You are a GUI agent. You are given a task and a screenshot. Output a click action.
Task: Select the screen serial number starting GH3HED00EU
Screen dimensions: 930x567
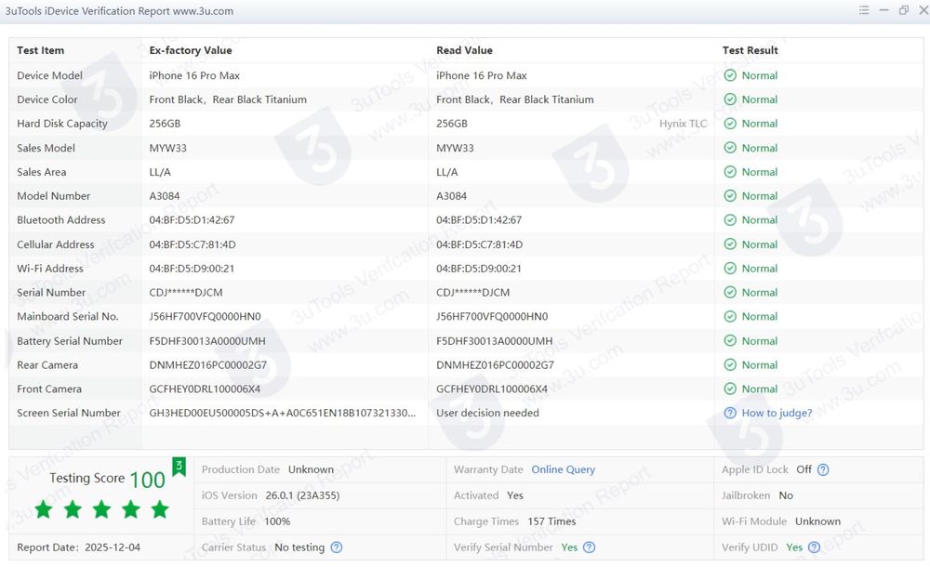283,413
